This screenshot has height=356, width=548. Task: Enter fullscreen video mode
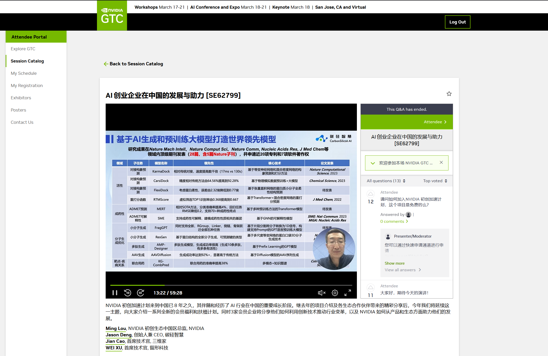point(347,293)
